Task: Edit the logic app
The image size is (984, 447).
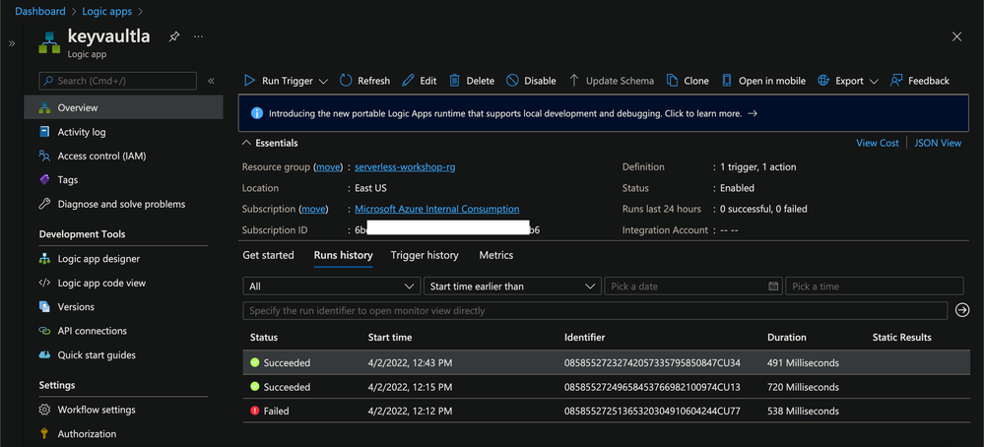Action: [x=420, y=81]
